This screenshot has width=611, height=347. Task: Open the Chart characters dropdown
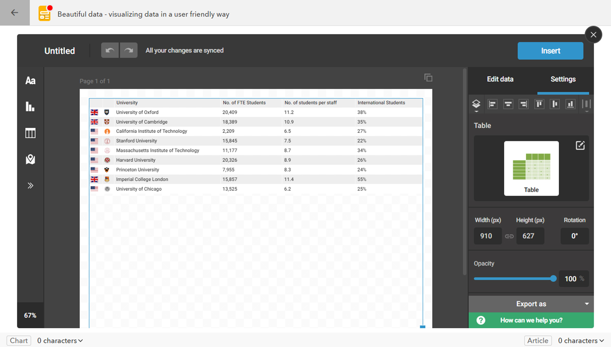pyautogui.click(x=60, y=340)
